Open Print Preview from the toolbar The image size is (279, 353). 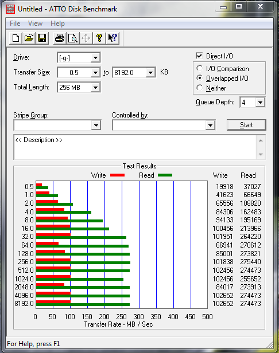point(73,38)
